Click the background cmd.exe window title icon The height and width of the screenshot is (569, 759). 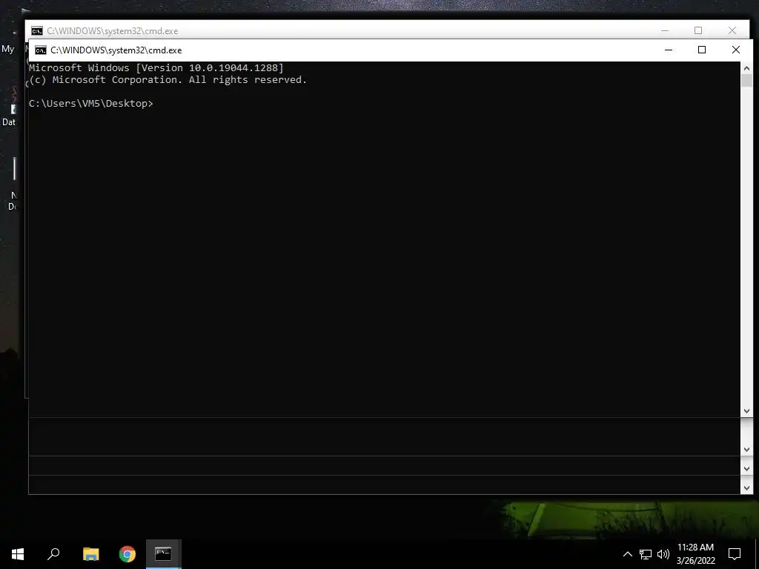point(37,31)
